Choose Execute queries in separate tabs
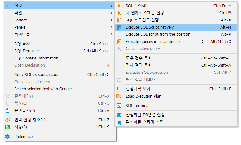The width and height of the screenshot is (241, 145). coord(176,42)
